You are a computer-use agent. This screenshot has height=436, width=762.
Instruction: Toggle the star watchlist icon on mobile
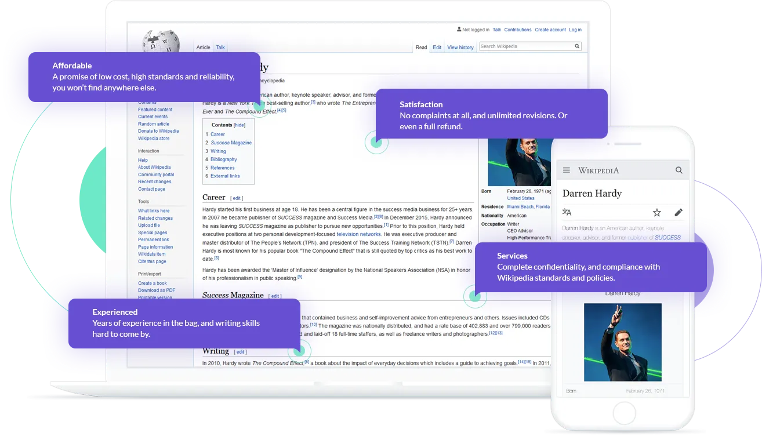coord(656,213)
